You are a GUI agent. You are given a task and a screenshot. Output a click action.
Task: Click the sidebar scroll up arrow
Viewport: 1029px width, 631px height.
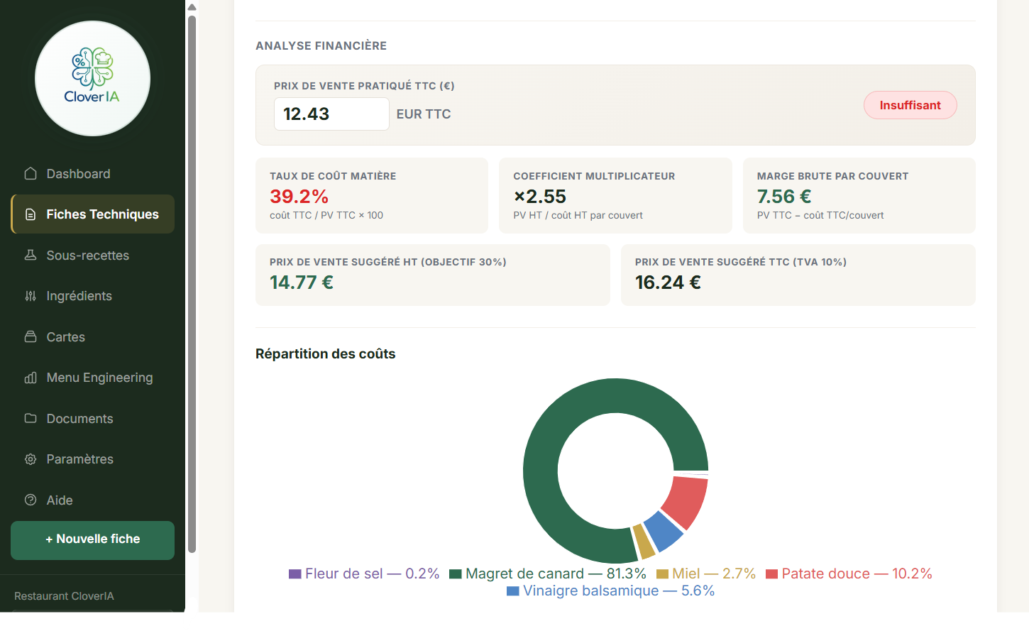point(192,7)
